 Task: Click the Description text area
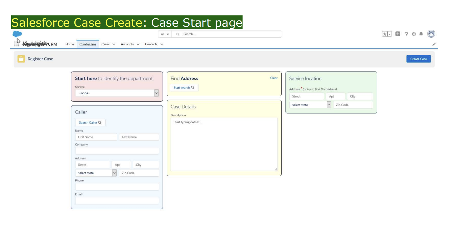tap(224, 145)
